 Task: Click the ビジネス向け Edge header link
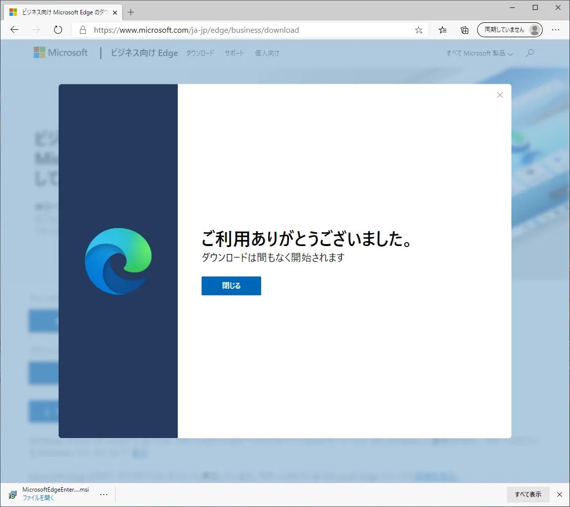coord(144,53)
